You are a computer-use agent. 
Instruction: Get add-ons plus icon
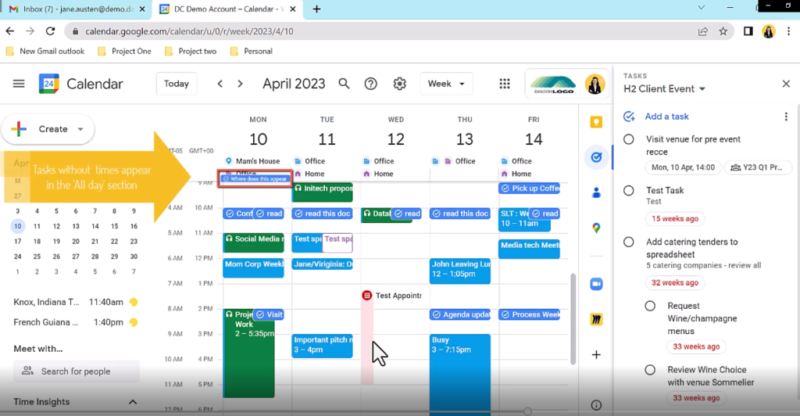coord(596,355)
